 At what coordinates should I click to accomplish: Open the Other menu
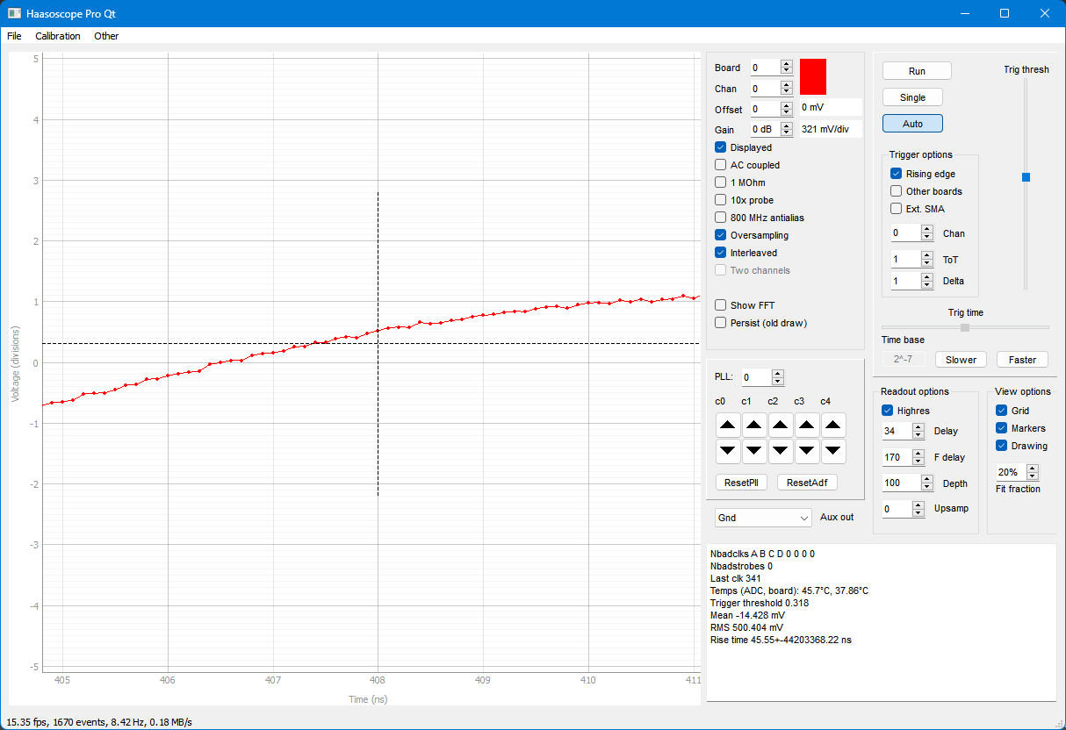(x=106, y=36)
